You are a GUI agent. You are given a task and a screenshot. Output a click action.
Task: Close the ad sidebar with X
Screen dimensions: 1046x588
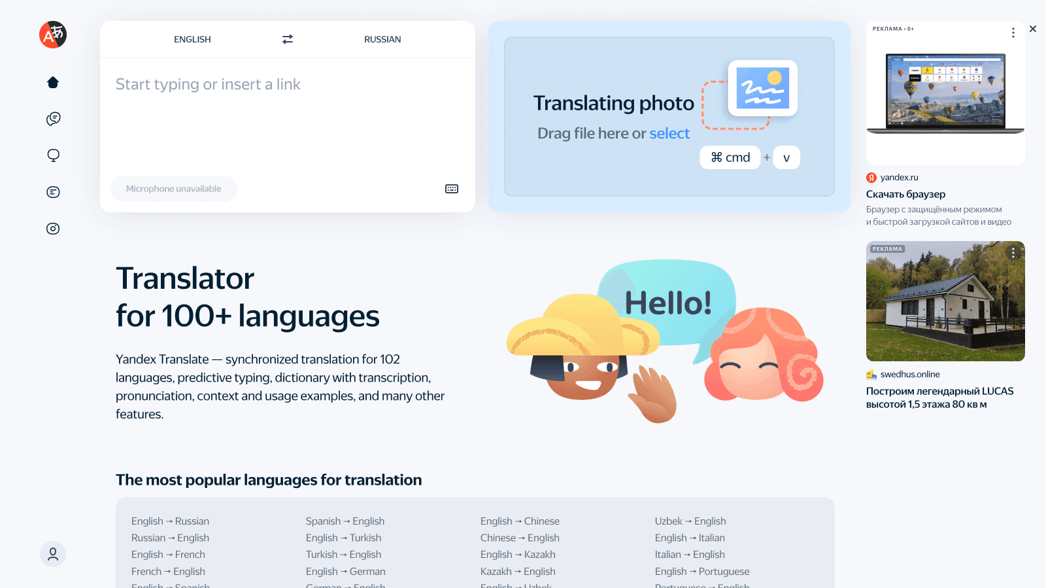pos(1033,29)
